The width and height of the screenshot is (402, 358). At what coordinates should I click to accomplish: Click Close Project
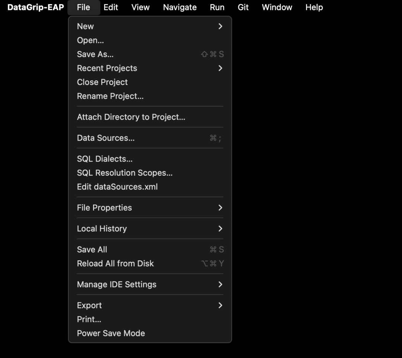point(150,82)
